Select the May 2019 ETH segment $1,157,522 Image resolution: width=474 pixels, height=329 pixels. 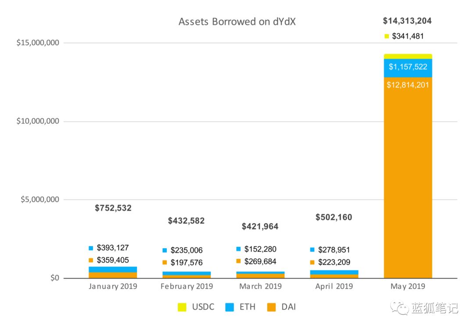408,68
